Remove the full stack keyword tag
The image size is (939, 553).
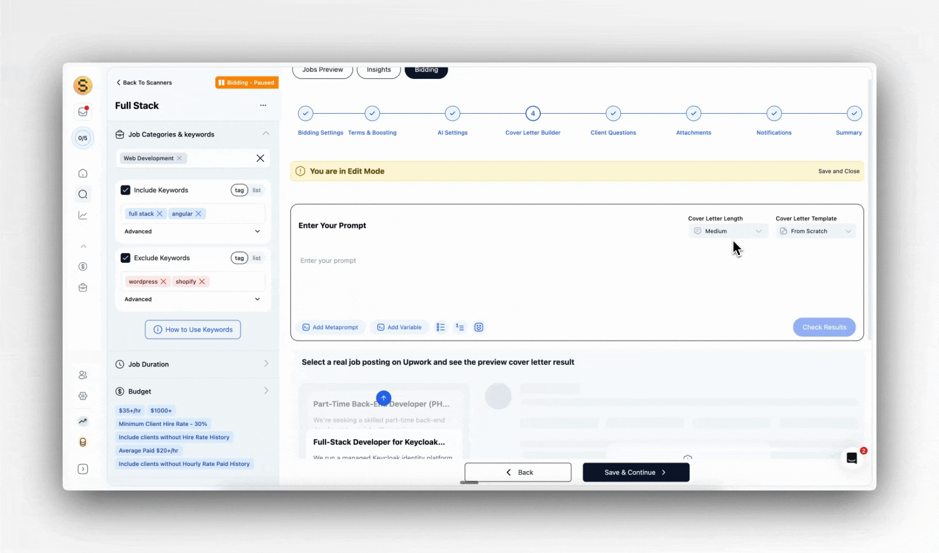click(159, 214)
